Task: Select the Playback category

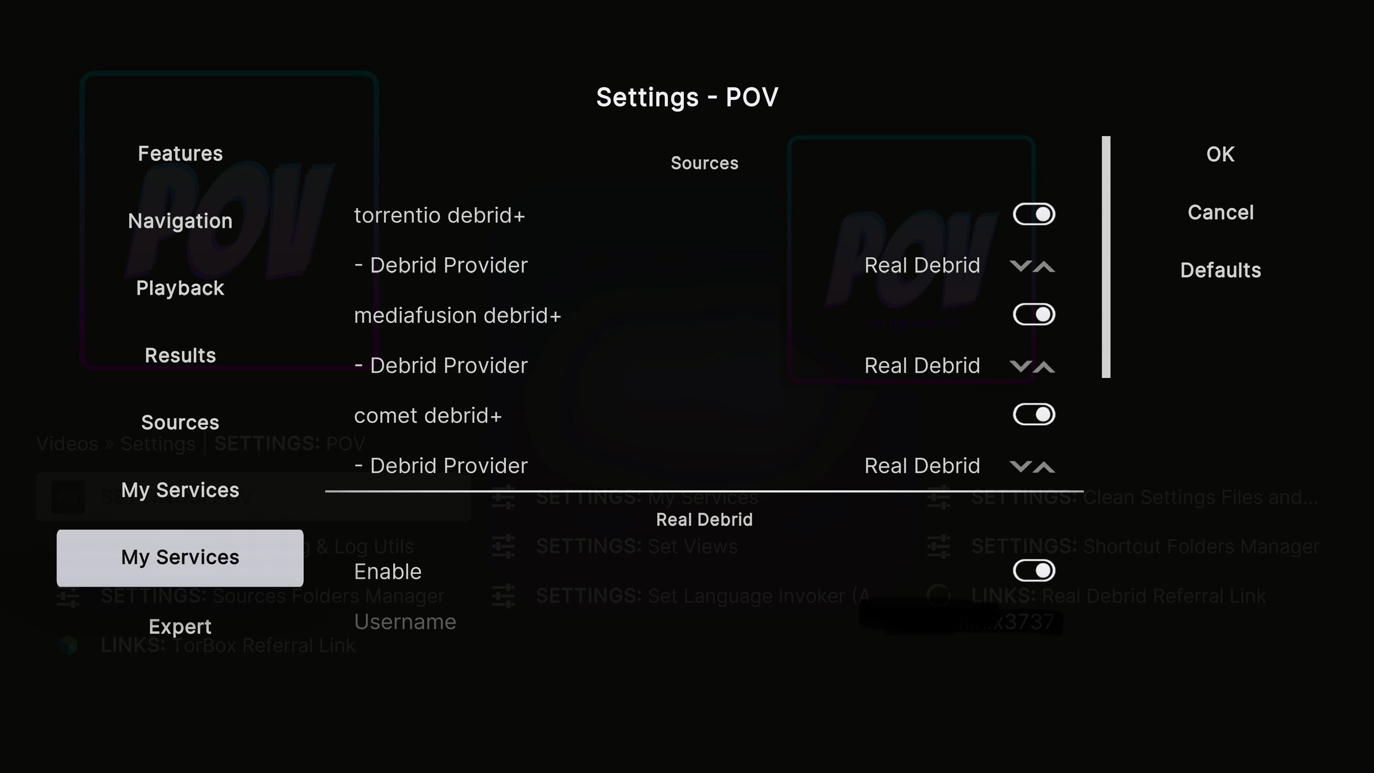Action: (x=180, y=288)
